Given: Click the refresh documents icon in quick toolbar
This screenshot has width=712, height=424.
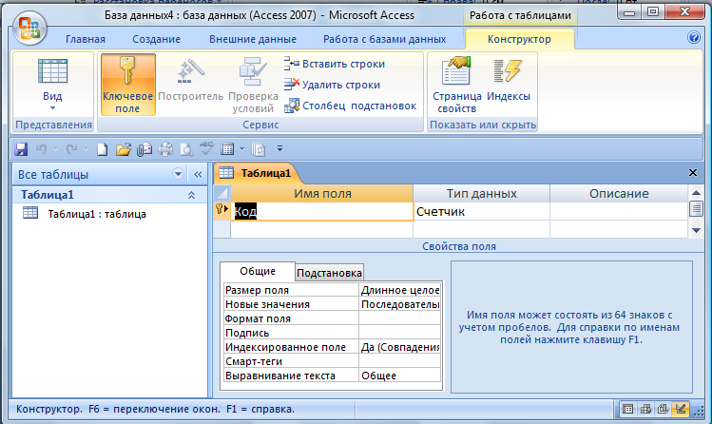Looking at the screenshot, I should pyautogui.click(x=259, y=149).
